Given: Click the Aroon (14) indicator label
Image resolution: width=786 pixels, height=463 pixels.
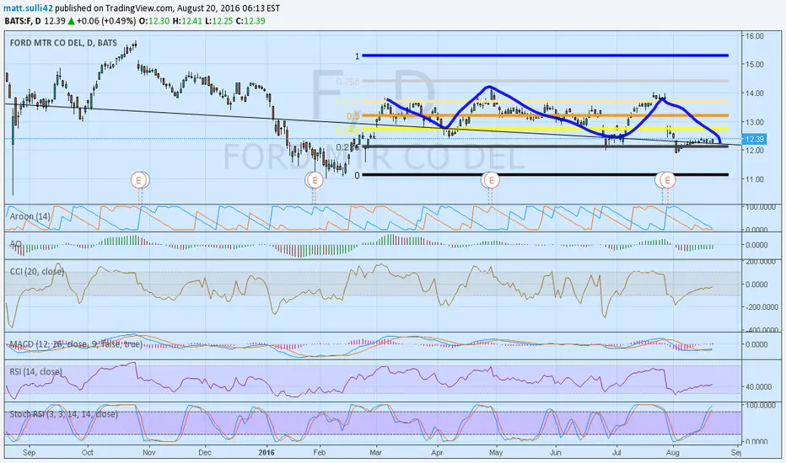Looking at the screenshot, I should pyautogui.click(x=30, y=216).
